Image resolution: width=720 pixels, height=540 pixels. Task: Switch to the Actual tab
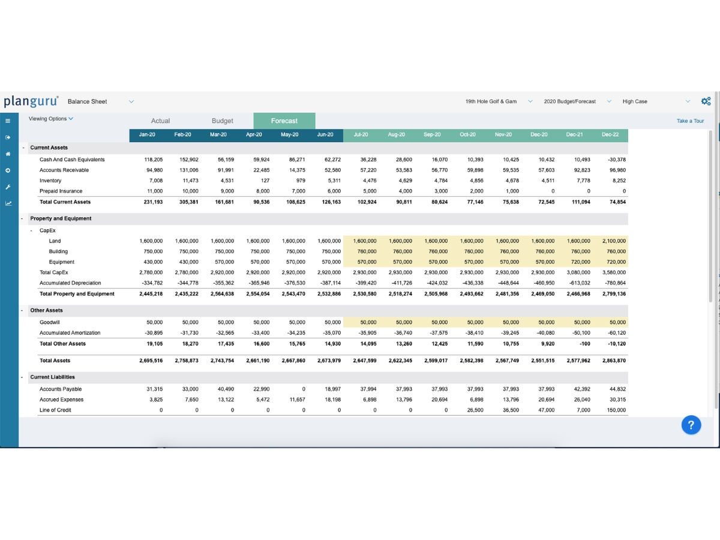tap(160, 121)
